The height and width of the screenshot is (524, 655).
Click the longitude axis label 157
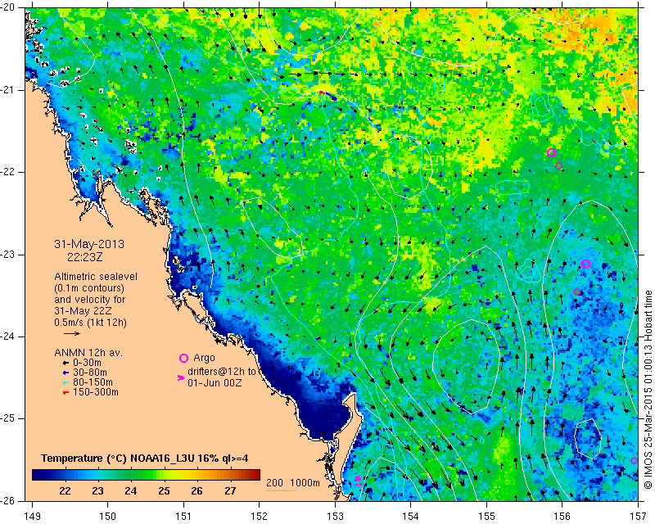(639, 517)
